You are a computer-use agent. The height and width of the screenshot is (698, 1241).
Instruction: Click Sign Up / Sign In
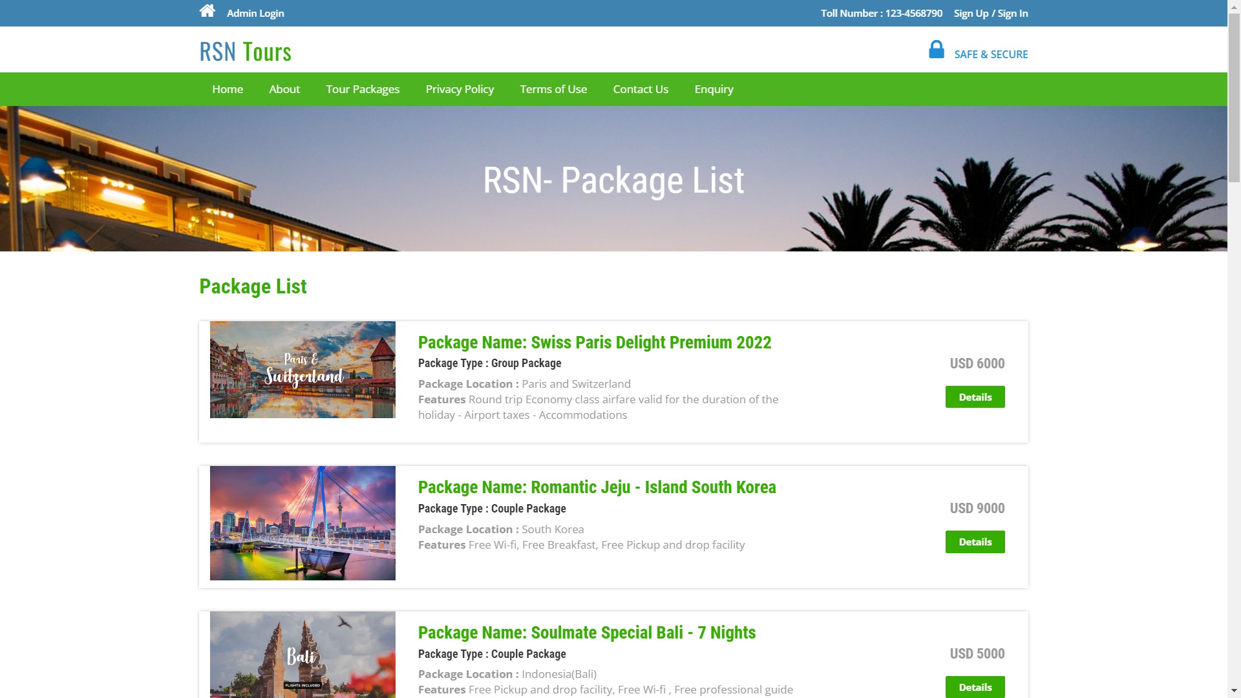pyautogui.click(x=990, y=13)
